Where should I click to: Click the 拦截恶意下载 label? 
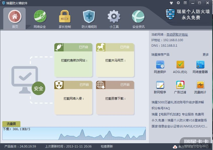tap(115, 98)
